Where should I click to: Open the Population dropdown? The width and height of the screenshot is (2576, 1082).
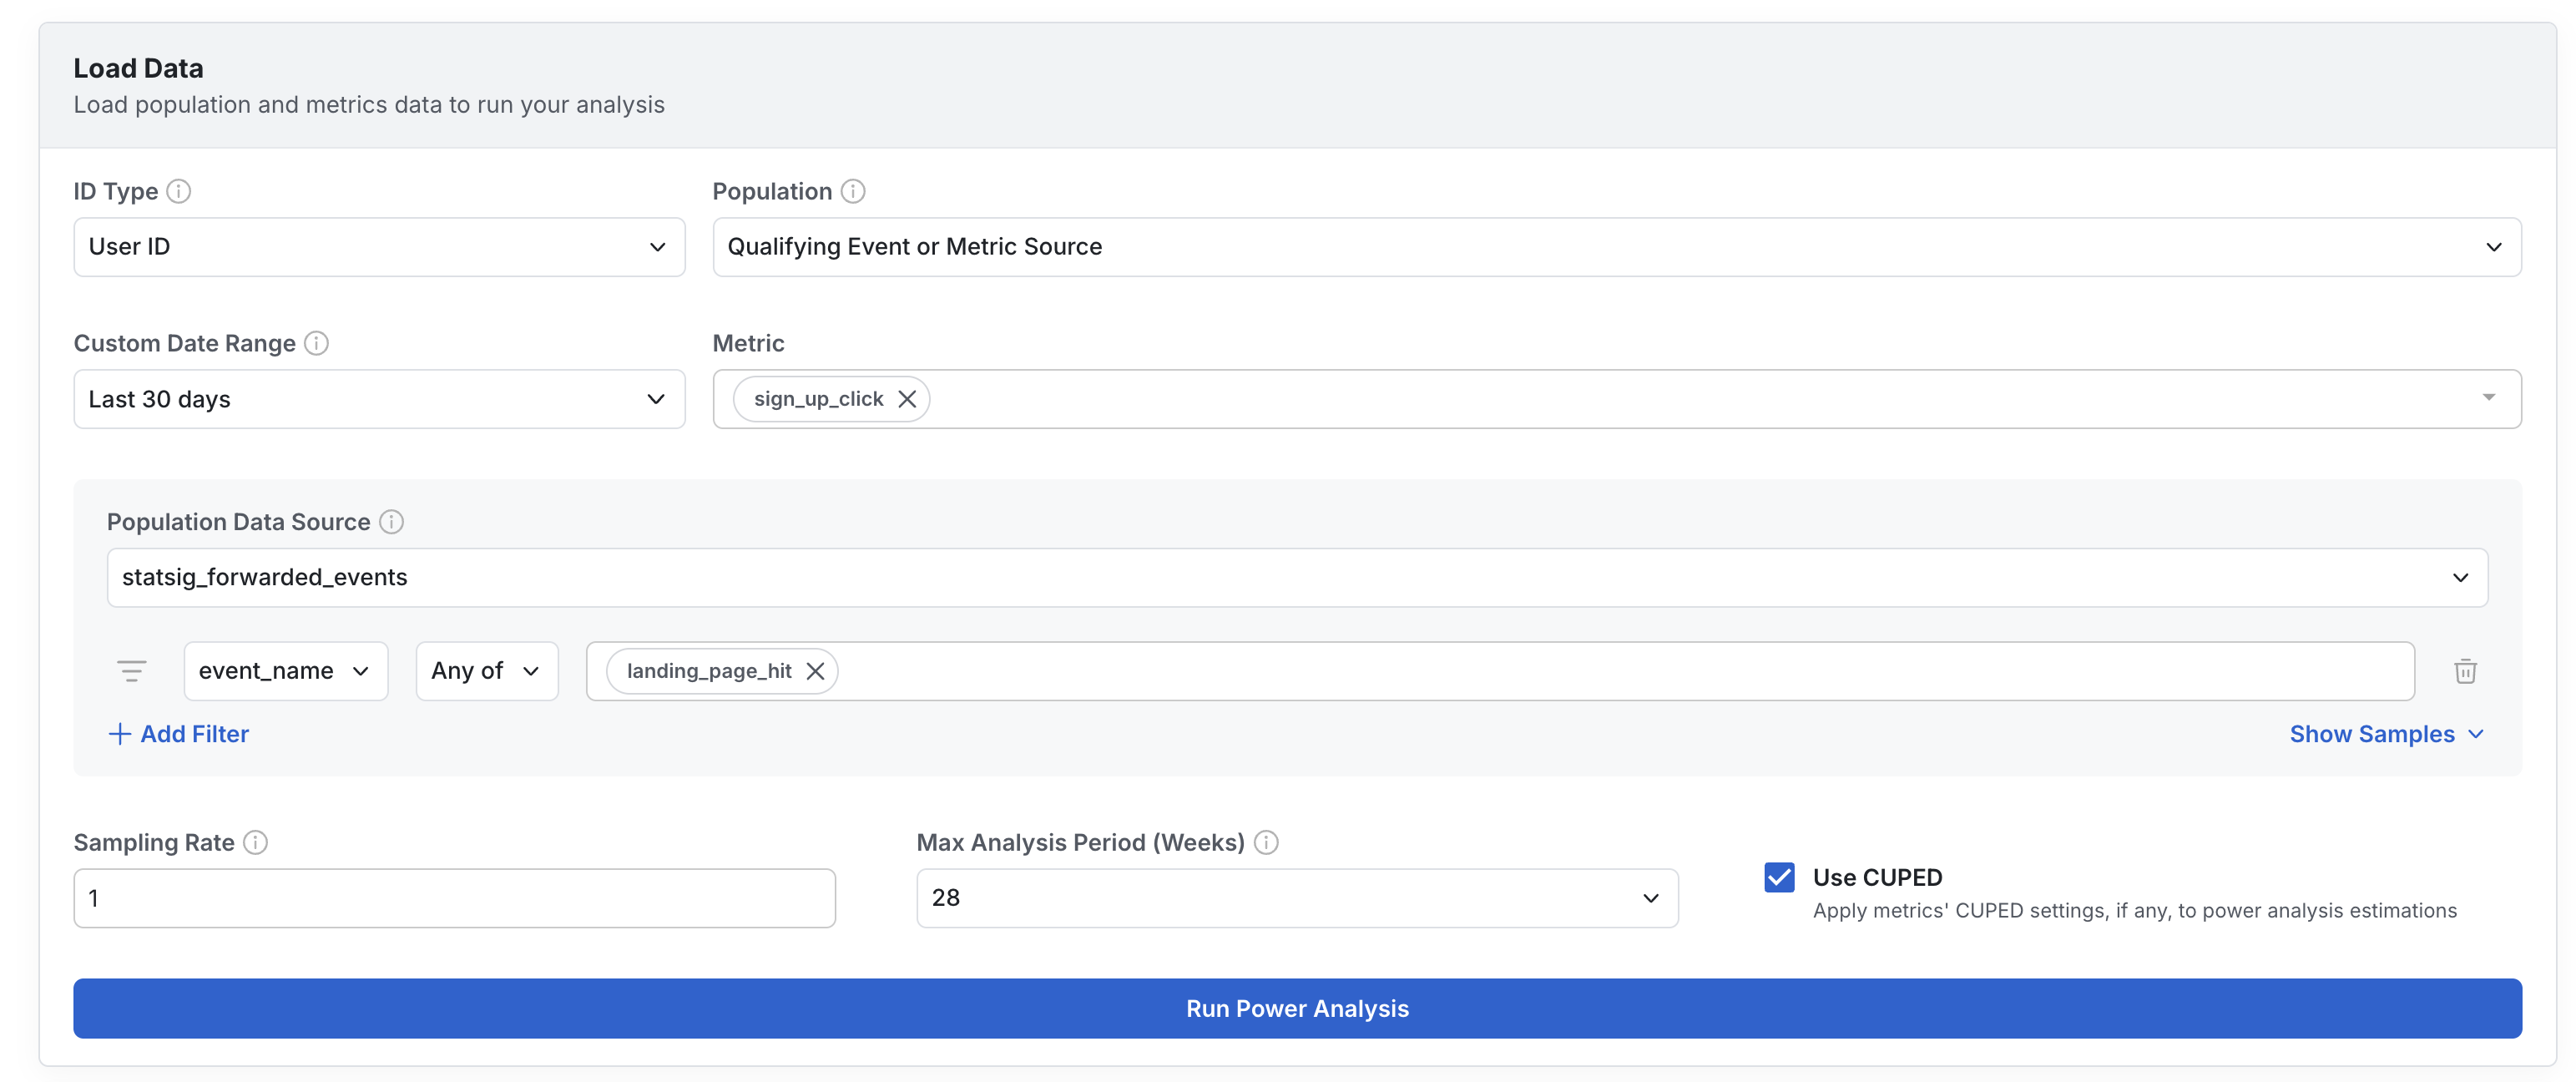point(1616,247)
